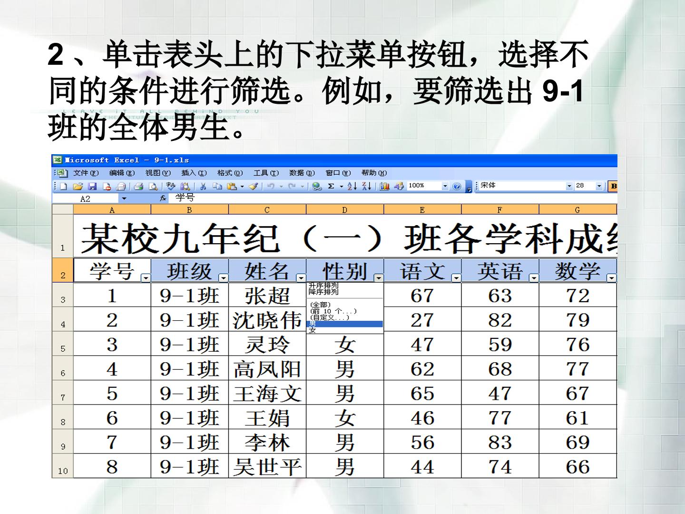685x514 pixels.
Task: Open Print Preview from toolbar
Action: tap(153, 186)
